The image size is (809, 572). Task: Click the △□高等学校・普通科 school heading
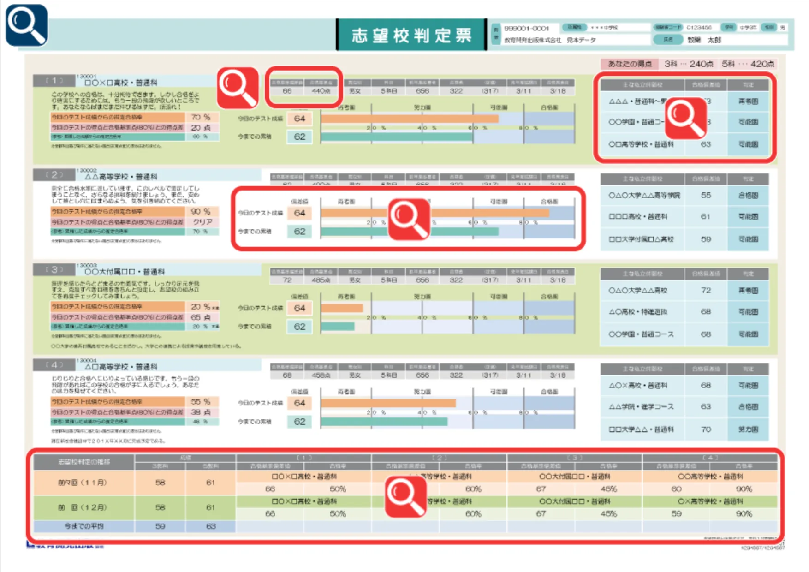click(121, 367)
